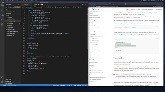Open the Accounts icon in activity bar

[2, 77]
